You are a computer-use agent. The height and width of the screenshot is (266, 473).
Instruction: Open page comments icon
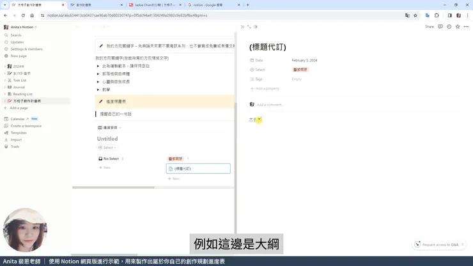(440, 27)
